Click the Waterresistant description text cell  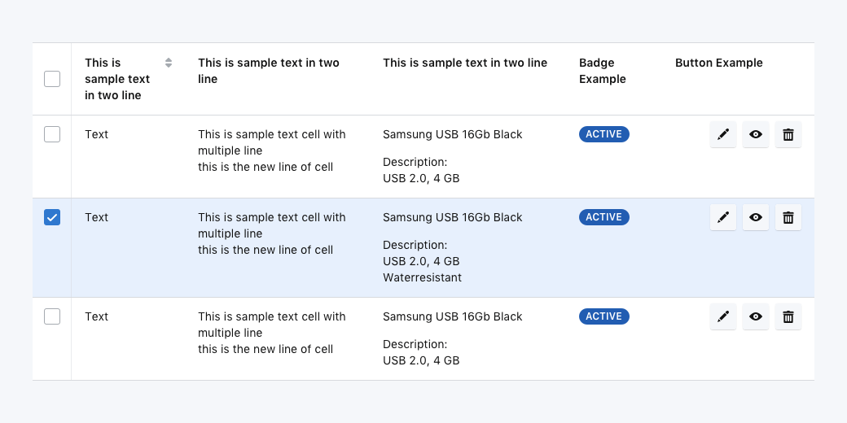click(x=422, y=277)
